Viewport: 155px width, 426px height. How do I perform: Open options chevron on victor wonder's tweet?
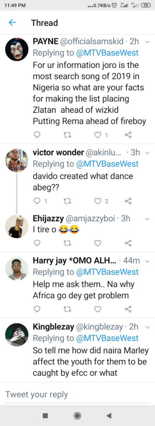pyautogui.click(x=148, y=153)
